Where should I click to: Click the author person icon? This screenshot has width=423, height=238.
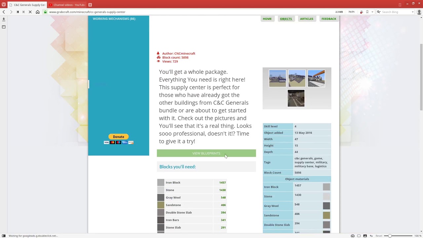pos(158,53)
